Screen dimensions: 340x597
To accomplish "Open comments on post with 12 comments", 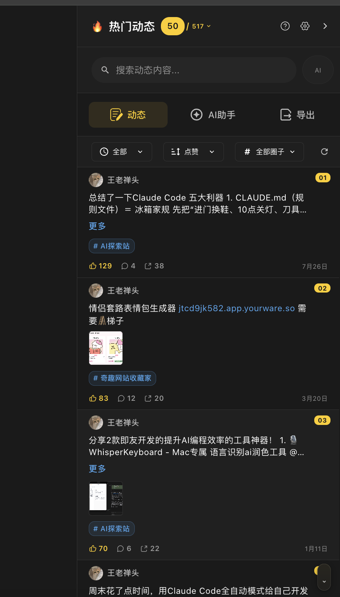I will [127, 398].
